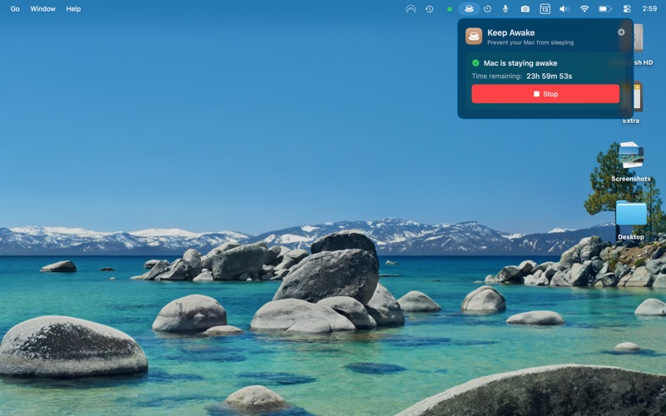Click the green checkmark status icon
The image size is (666, 416).
(x=475, y=63)
